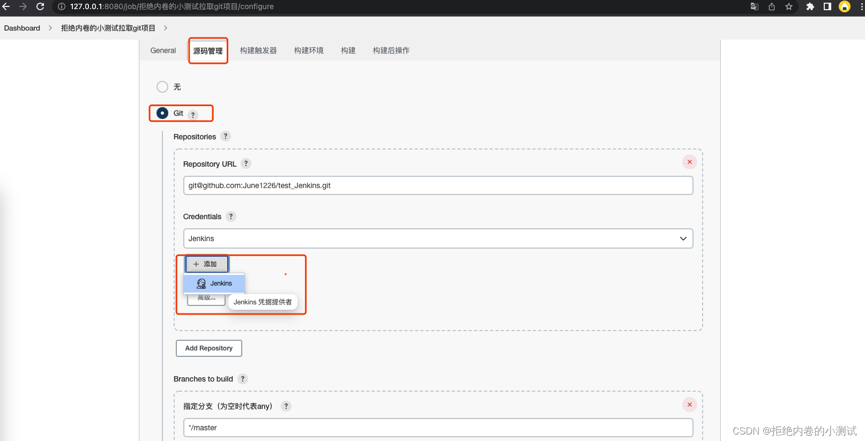
Task: Open help for Repositories
Action: (x=226, y=136)
